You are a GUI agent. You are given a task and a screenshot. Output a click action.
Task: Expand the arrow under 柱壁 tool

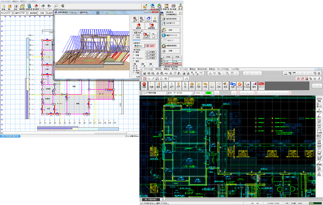(x=151, y=89)
